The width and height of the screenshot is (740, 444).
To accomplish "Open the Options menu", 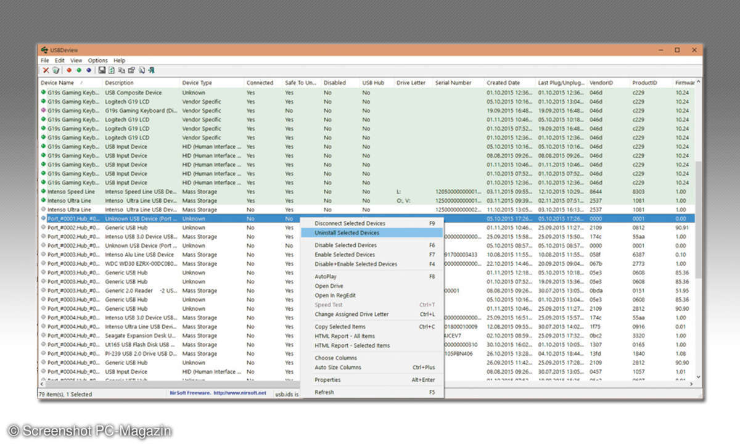I will coord(97,60).
